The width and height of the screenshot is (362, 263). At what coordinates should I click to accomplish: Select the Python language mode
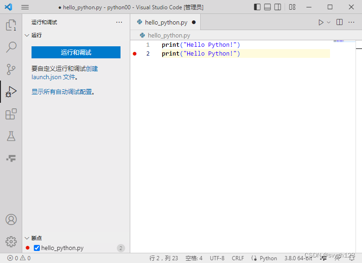[268, 258]
